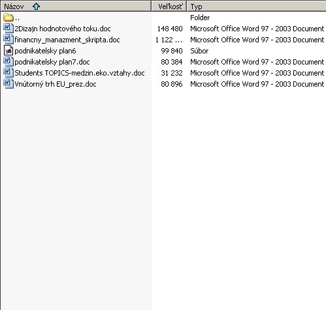Select the podnikatelsky plan6 file icon
This screenshot has width=326, height=310.
point(8,51)
